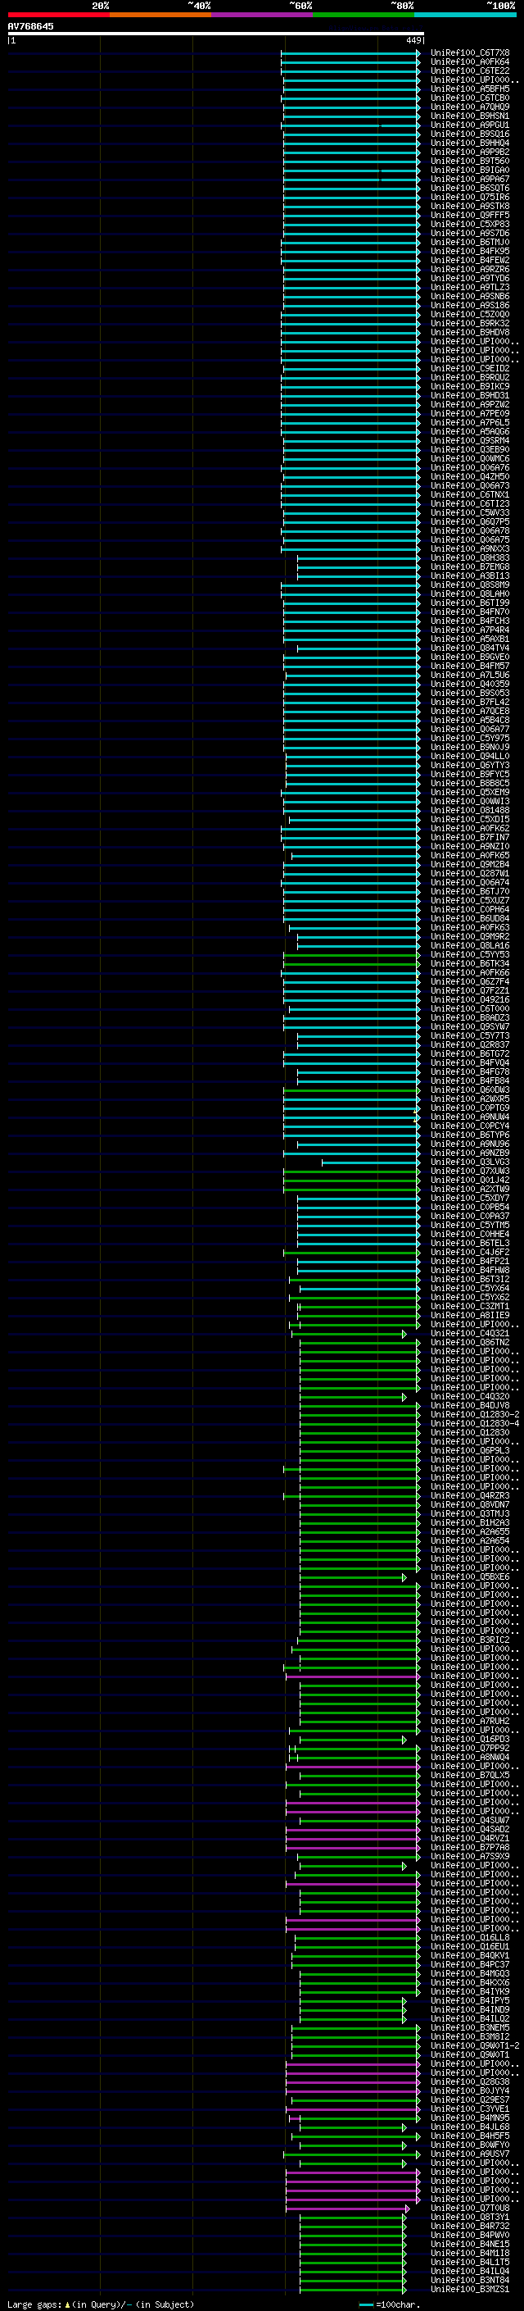
Task: Click the query end position 449
Action: point(413,40)
